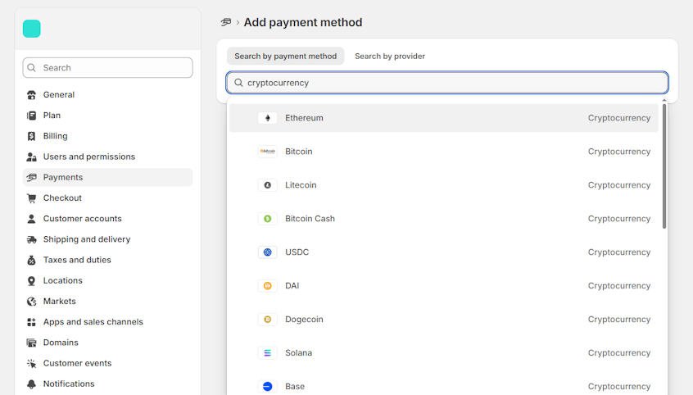The width and height of the screenshot is (693, 395).
Task: Pick Litecoin payment method
Action: click(444, 185)
